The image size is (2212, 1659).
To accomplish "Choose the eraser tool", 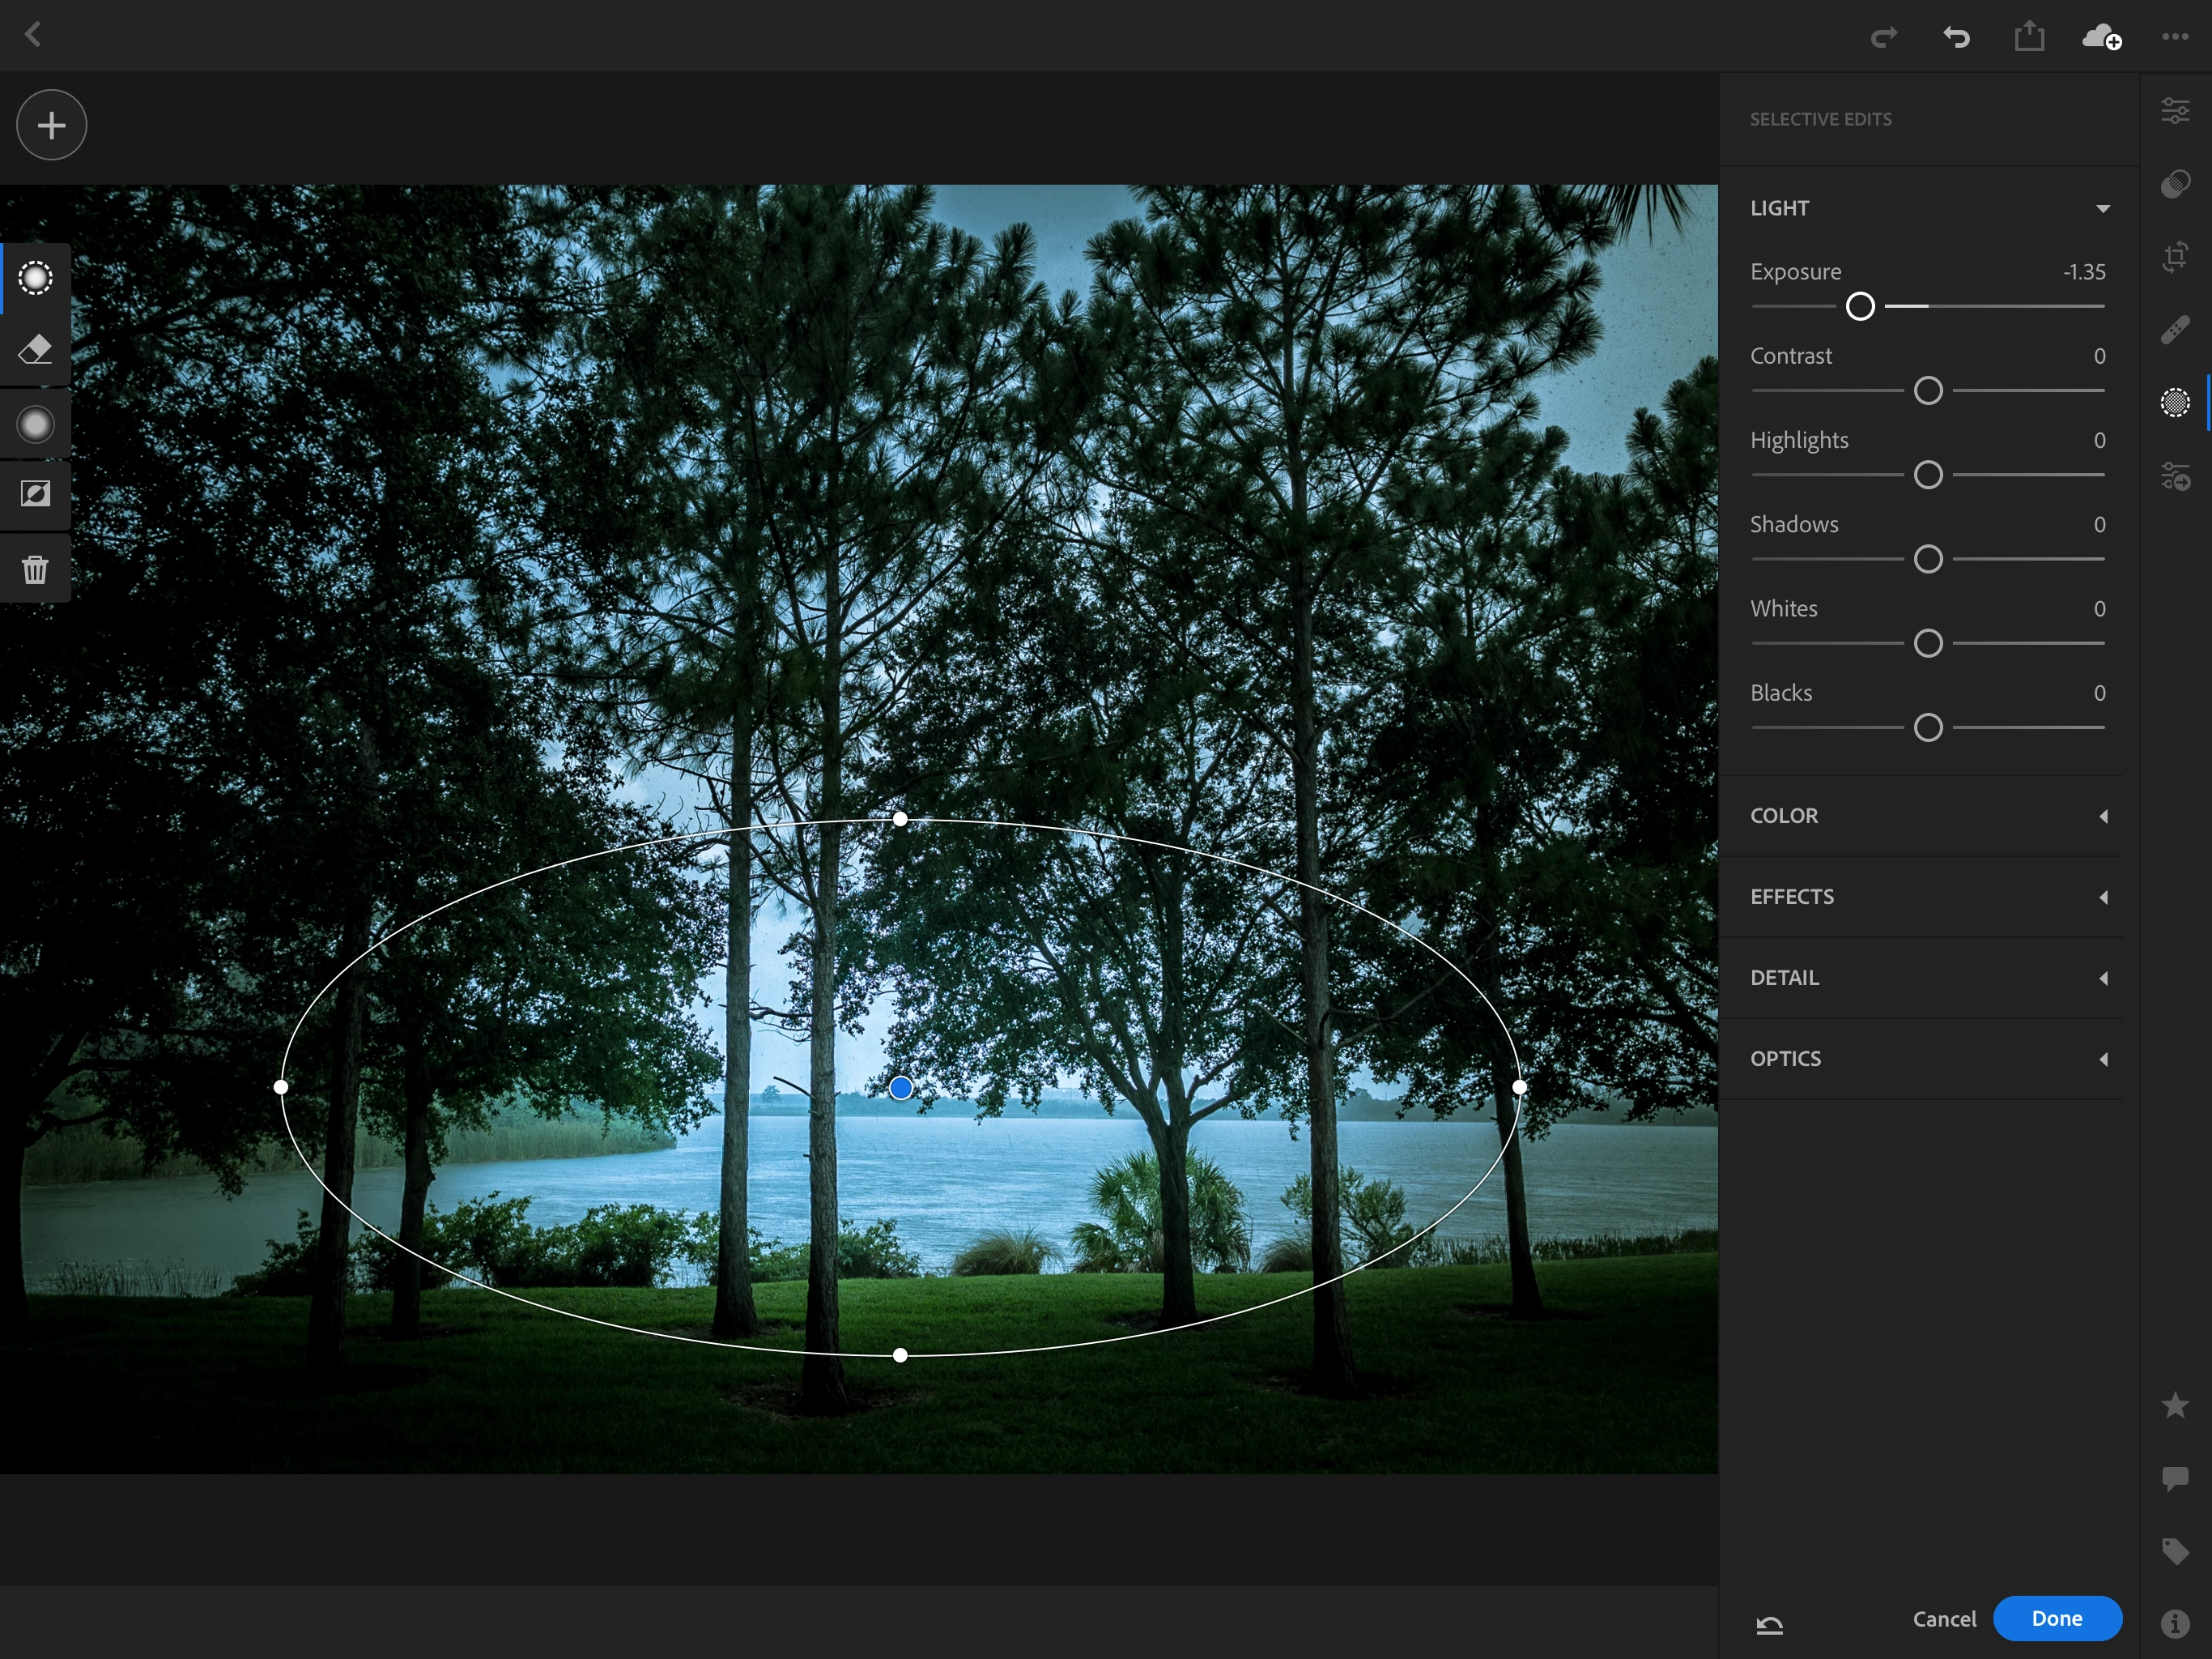I will click(35, 350).
